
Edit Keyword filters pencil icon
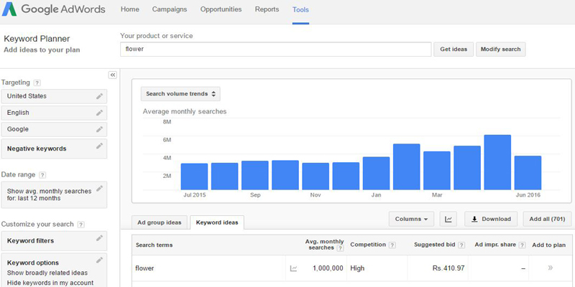click(x=99, y=238)
